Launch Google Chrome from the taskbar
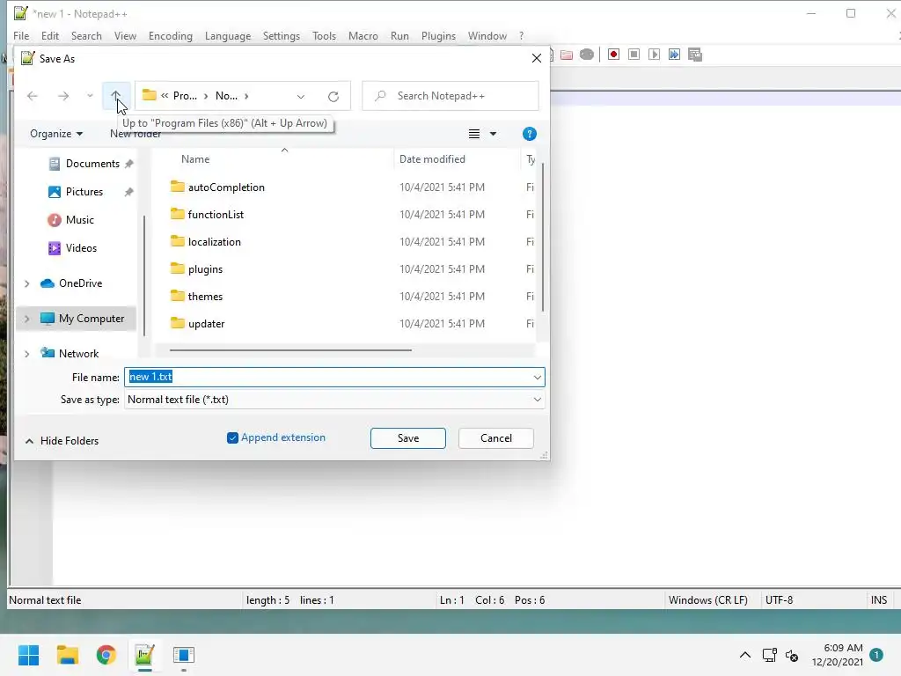Image resolution: width=901 pixels, height=676 pixels. pyautogui.click(x=106, y=655)
